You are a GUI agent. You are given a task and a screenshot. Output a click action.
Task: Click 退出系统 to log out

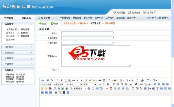pos(26,18)
